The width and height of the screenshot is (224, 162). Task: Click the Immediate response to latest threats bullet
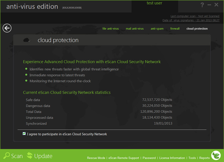point(57,75)
